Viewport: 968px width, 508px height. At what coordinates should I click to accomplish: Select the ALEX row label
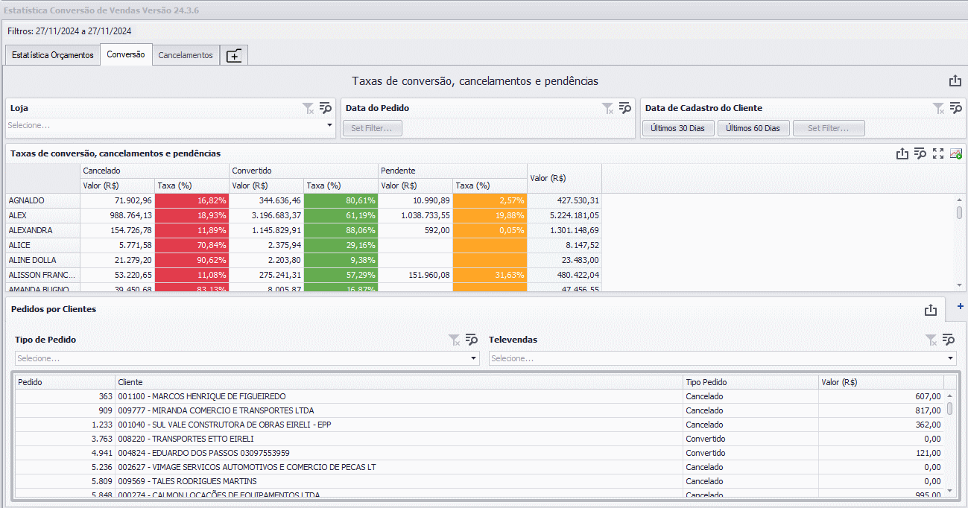coord(42,216)
